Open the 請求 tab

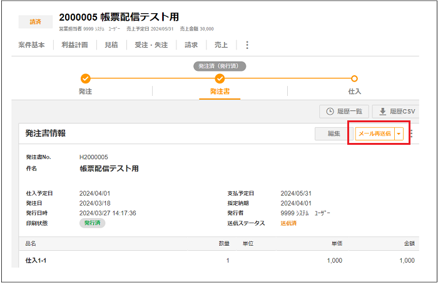[x=191, y=45]
